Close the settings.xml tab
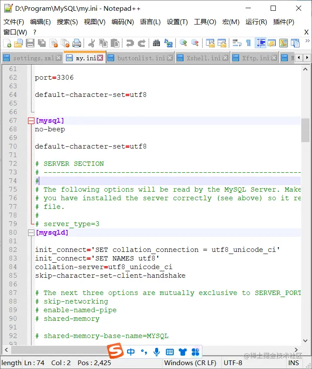The height and width of the screenshot is (369, 312). coord(59,58)
